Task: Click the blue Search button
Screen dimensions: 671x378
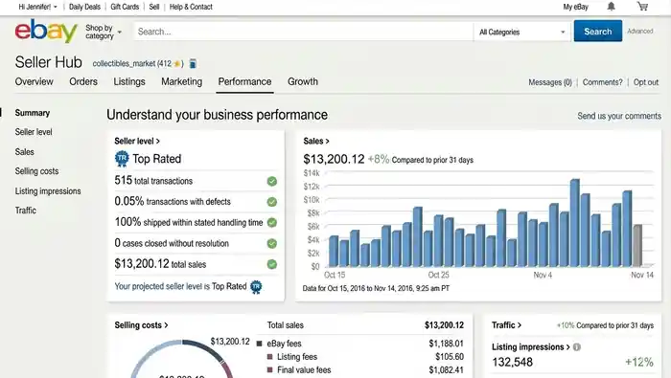Action: (x=598, y=32)
